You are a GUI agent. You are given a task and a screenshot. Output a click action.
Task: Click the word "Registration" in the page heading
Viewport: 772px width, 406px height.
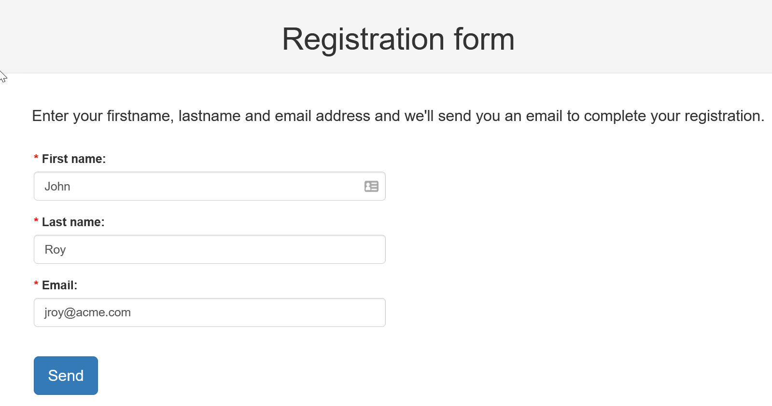(363, 39)
